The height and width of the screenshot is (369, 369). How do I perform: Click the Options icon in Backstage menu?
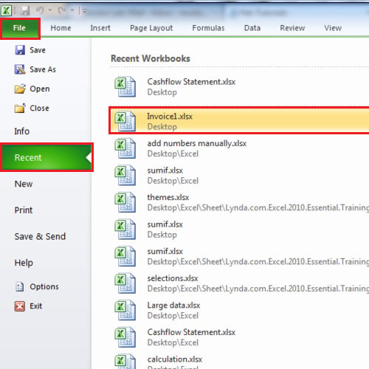(20, 286)
